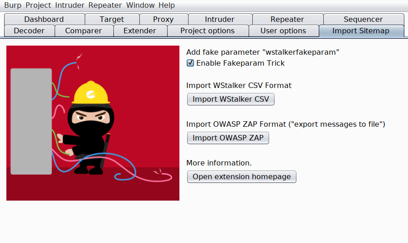Screen dimensions: 408x243
Task: Open the Burp menu
Action: point(13,5)
